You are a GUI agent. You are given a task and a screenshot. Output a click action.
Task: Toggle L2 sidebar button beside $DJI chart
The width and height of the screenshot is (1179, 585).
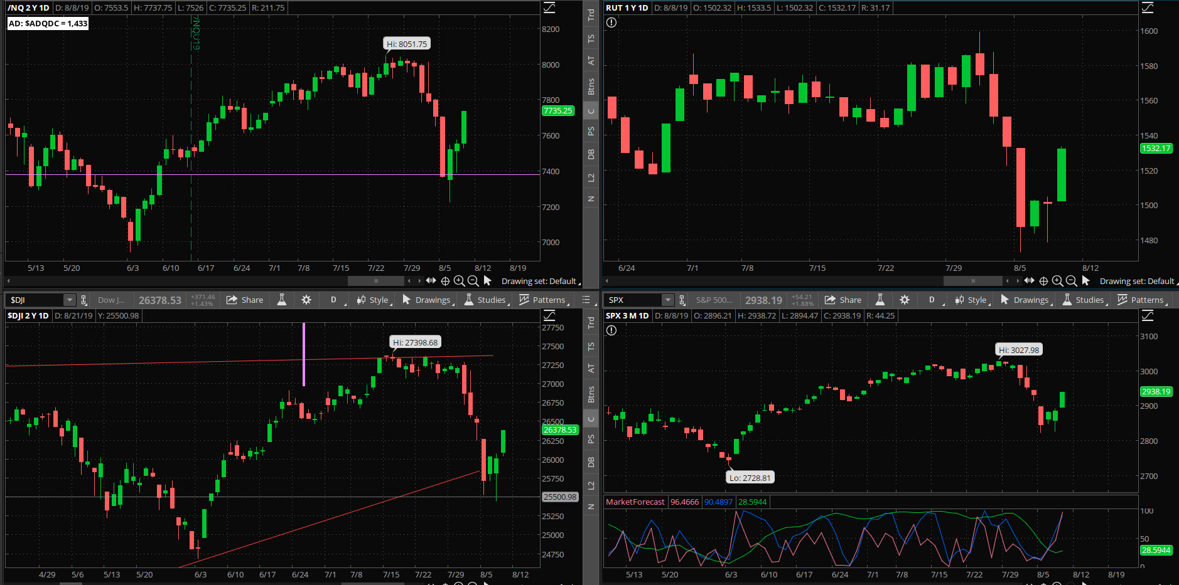click(591, 486)
